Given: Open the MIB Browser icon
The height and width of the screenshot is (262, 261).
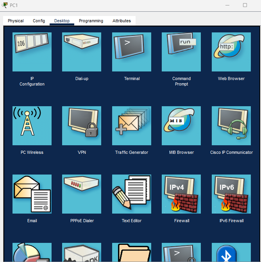Looking at the screenshot, I should 181,126.
